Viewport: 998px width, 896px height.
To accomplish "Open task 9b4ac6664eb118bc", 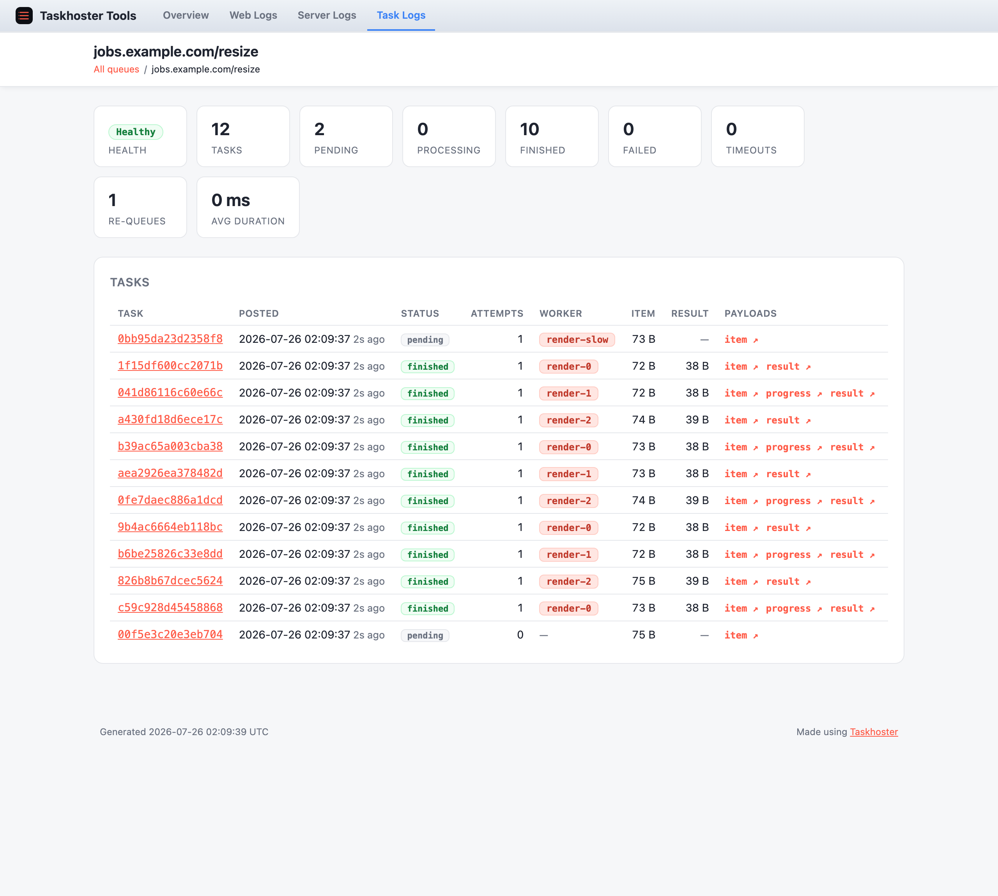I will pyautogui.click(x=170, y=527).
